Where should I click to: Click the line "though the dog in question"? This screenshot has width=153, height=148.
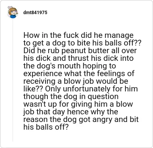(x=71, y=96)
